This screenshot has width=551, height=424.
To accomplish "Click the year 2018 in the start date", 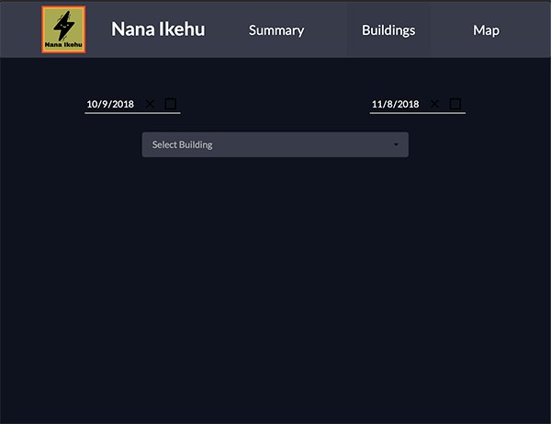I will coord(123,104).
